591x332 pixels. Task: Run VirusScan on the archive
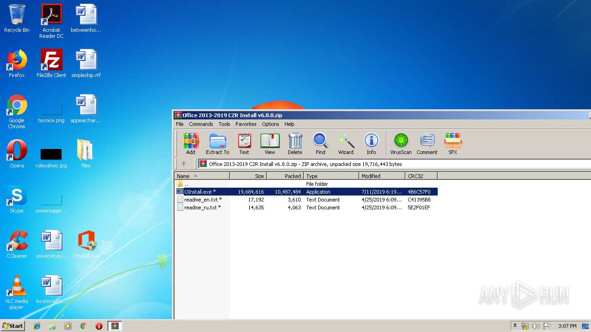[401, 144]
